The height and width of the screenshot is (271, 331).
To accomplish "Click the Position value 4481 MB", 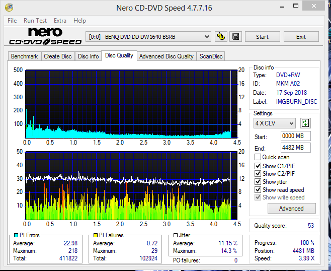I will [x=303, y=251].
